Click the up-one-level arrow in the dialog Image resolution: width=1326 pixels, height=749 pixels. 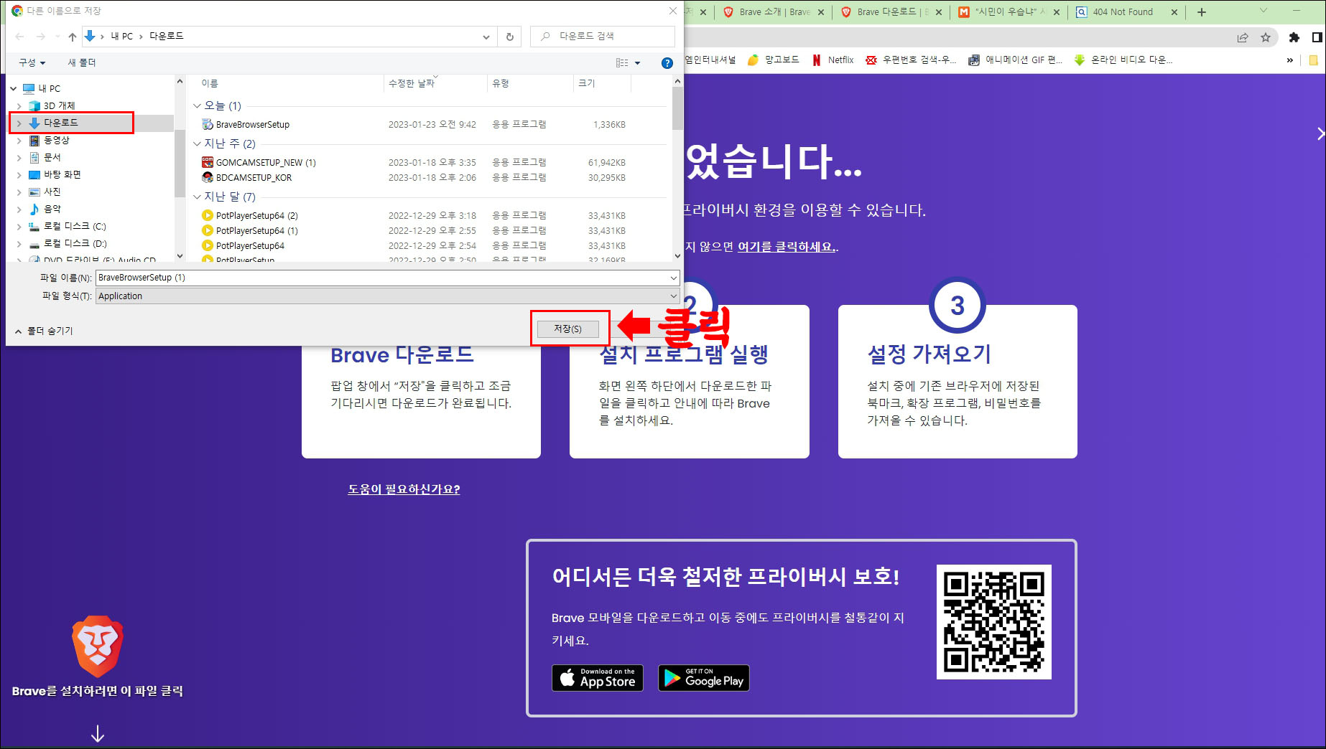(72, 37)
